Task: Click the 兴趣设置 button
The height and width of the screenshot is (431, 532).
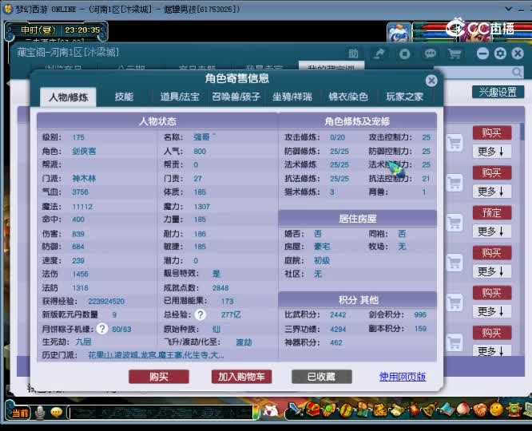Action: click(498, 92)
